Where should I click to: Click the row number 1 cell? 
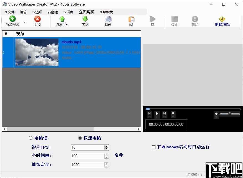click(x=8, y=52)
